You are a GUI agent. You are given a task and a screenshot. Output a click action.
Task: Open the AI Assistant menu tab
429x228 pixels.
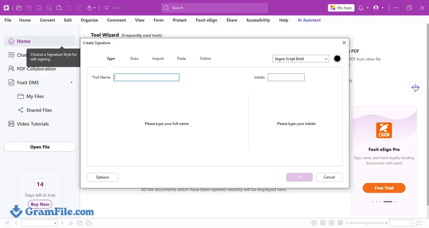click(x=309, y=20)
